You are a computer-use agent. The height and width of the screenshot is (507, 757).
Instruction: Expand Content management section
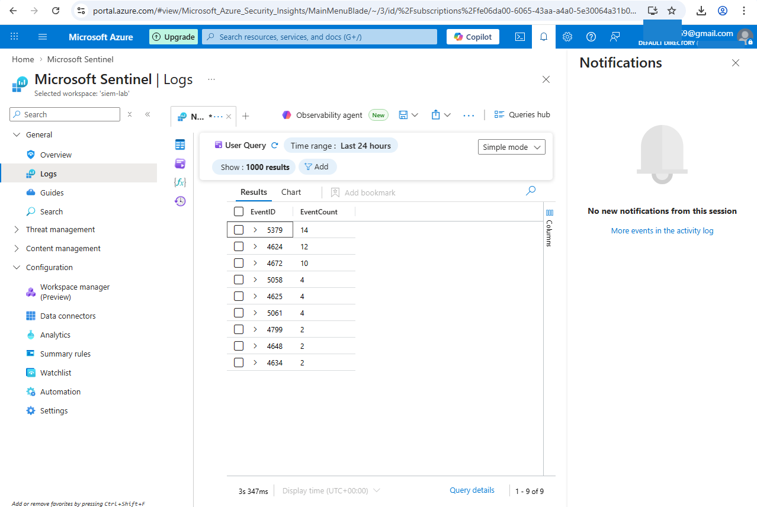(17, 249)
